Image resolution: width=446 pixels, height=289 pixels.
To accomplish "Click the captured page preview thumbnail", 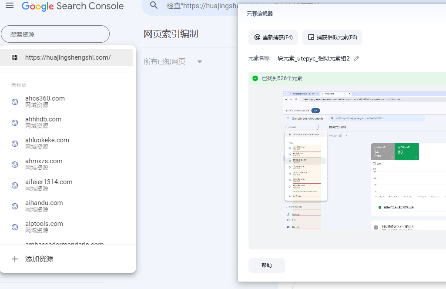I will [x=365, y=161].
